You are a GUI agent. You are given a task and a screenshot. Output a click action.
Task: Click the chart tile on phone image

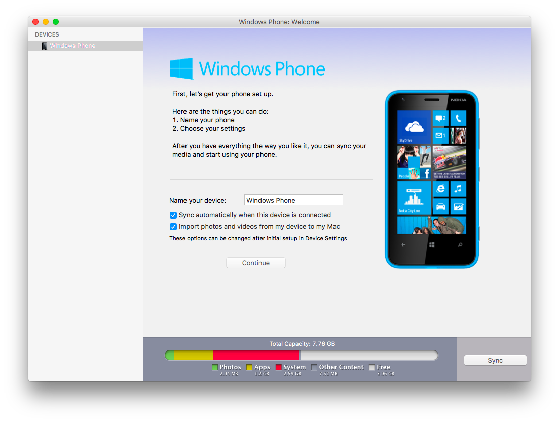(x=458, y=206)
